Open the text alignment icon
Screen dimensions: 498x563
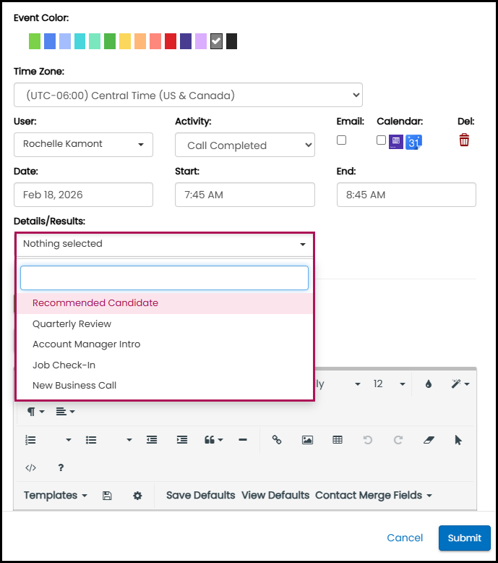[x=65, y=412]
